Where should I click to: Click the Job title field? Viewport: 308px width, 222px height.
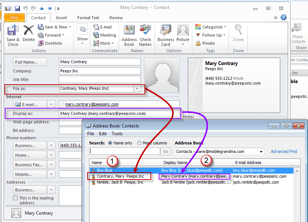pyautogui.click(x=100, y=79)
